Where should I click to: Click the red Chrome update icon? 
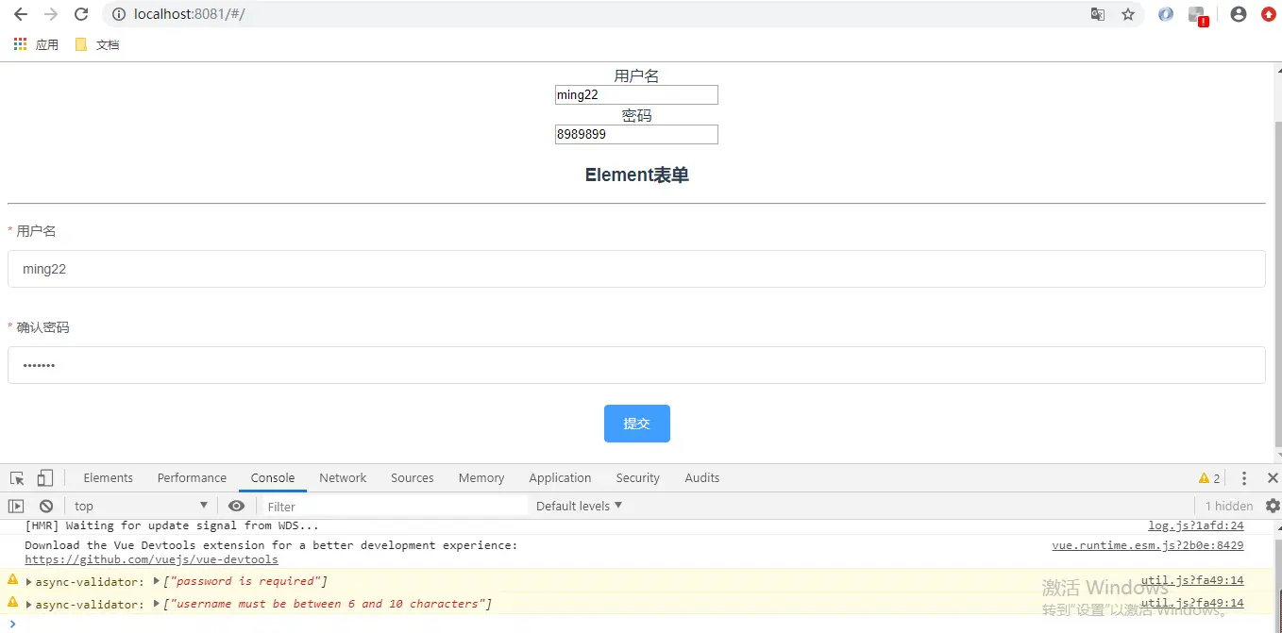1269,14
